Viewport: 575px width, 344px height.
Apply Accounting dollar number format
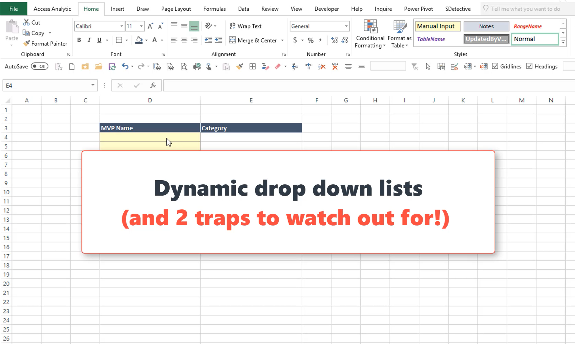point(295,40)
